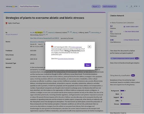Screen dimensions: 144x114
Task: Open View Web of Science ResearcherID and ORCID
Action: pyautogui.click(x=45, y=38)
